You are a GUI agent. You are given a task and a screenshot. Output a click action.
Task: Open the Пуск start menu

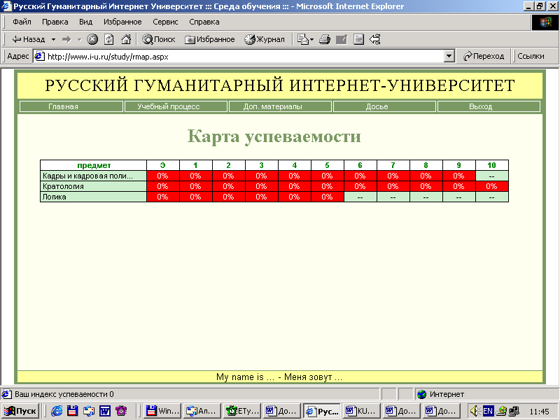click(20, 411)
